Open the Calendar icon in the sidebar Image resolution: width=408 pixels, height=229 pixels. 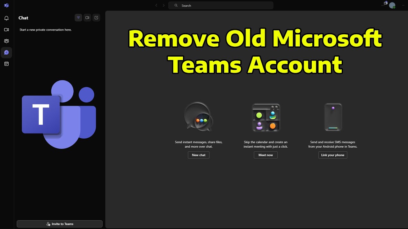[x=6, y=64]
